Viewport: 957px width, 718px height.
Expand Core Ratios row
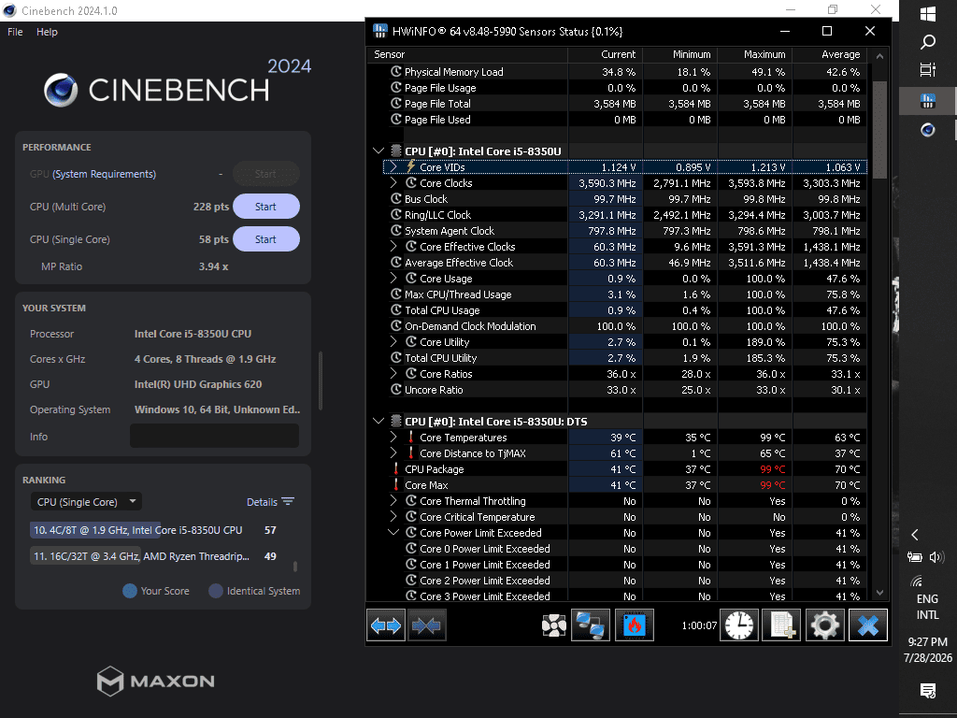tap(393, 373)
